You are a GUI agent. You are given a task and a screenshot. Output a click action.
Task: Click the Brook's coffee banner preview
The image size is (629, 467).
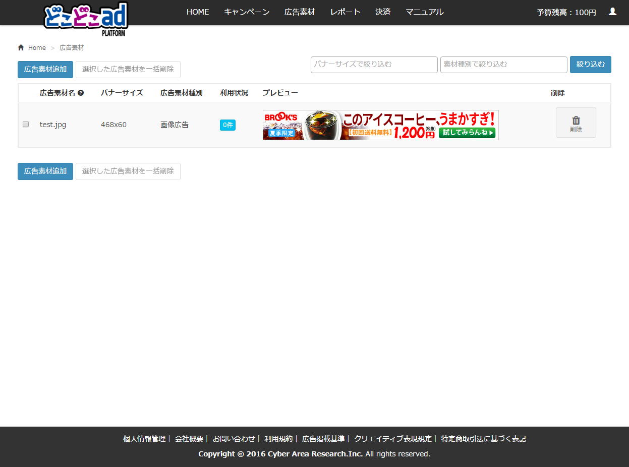[x=381, y=125]
